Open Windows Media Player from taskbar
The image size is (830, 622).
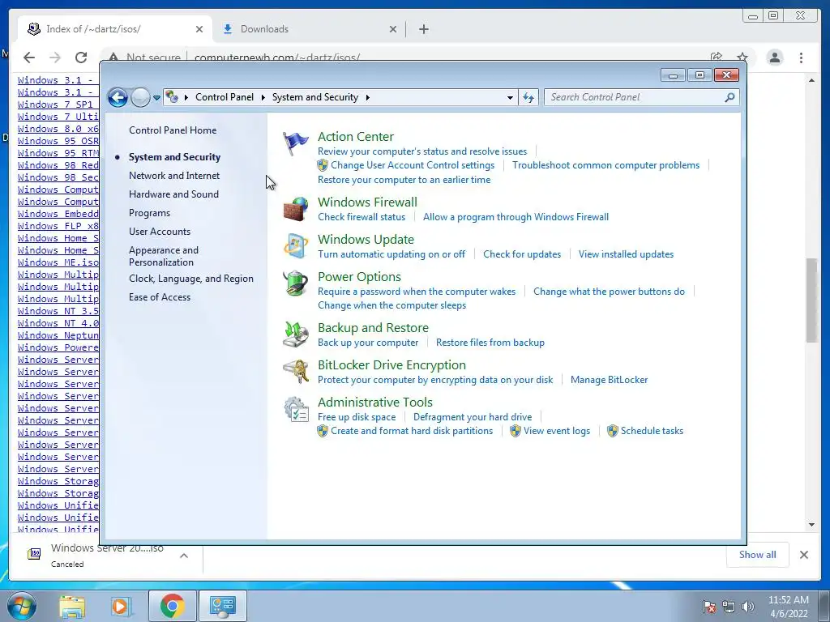pos(121,606)
